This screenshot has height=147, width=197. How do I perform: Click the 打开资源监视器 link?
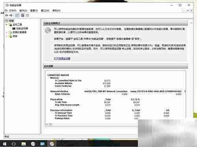click(x=62, y=58)
